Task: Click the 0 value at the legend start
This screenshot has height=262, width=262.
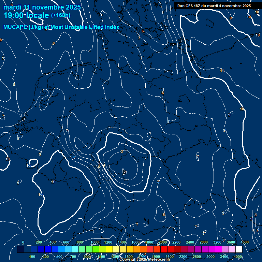Action: click(x=23, y=242)
